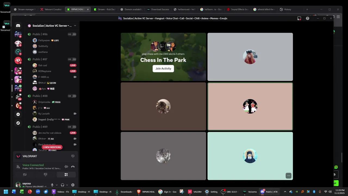Screen dimensions: 348x196
Task: Open noise suppression waveform icon
Action: [x=66, y=167]
